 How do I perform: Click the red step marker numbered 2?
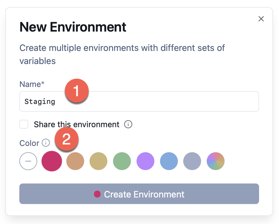(66, 139)
